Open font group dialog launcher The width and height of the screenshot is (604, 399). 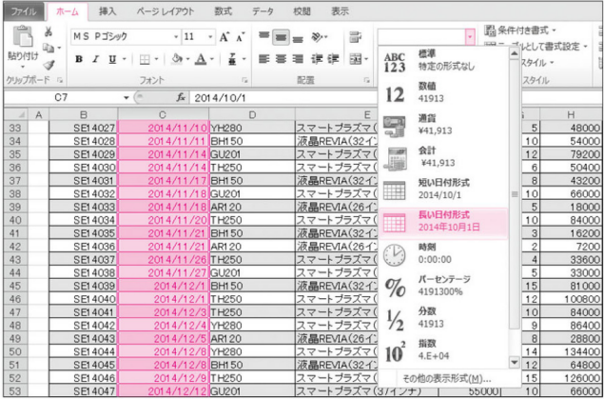pyautogui.click(x=244, y=81)
